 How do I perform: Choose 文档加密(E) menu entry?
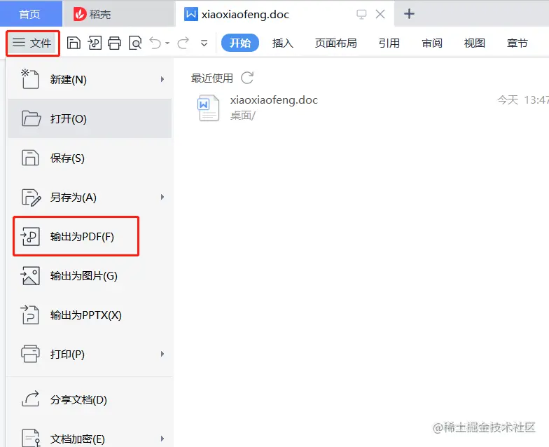(x=90, y=439)
